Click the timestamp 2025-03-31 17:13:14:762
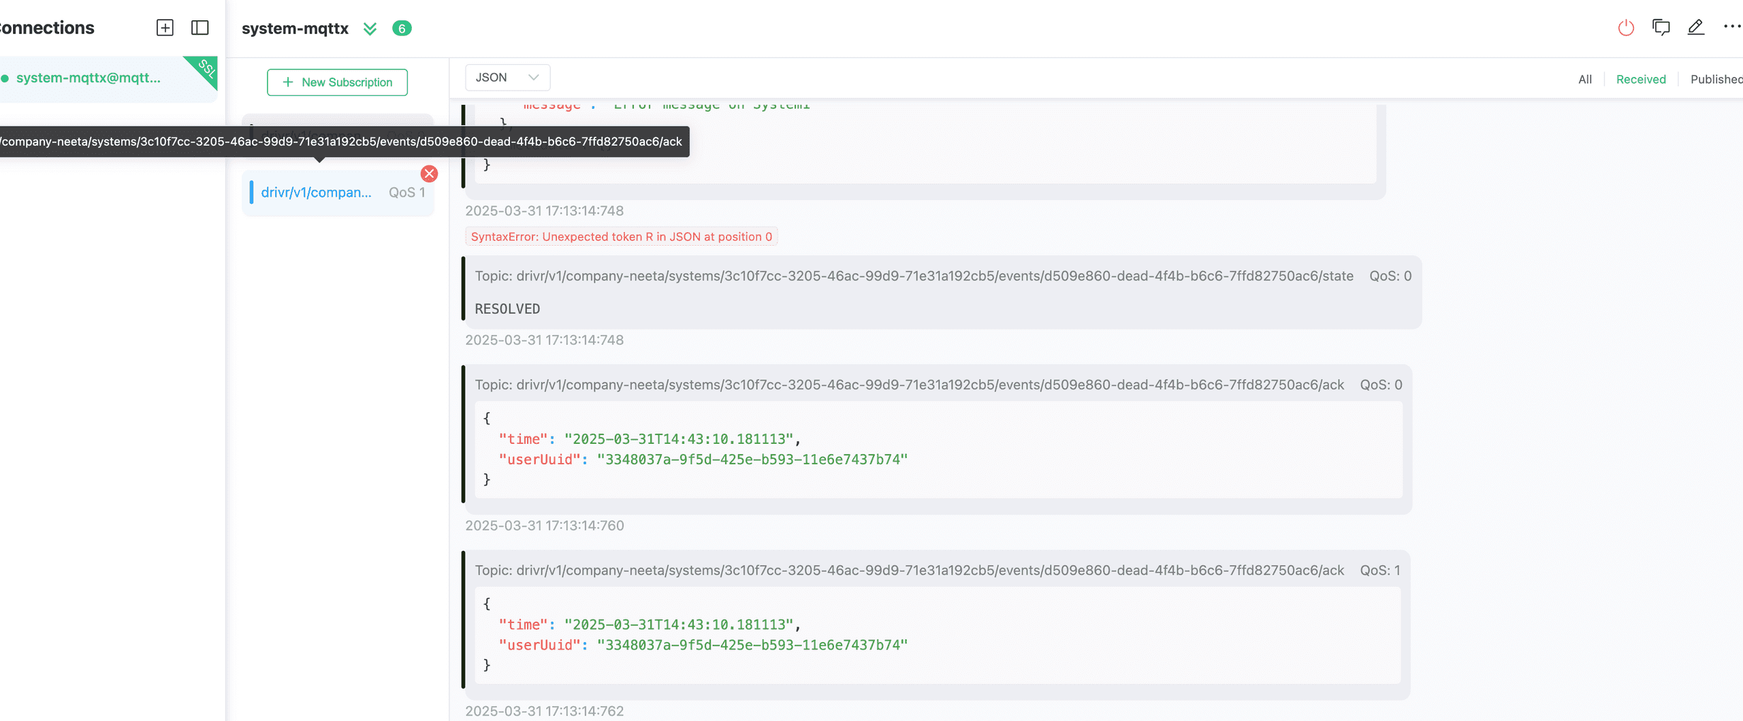 (x=545, y=711)
